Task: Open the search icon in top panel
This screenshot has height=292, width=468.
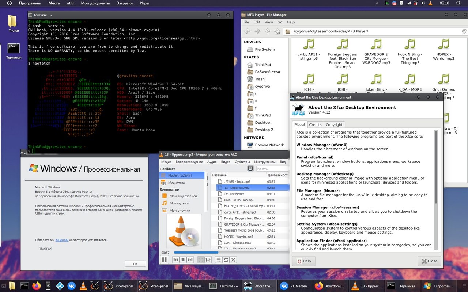Action: click(x=458, y=3)
